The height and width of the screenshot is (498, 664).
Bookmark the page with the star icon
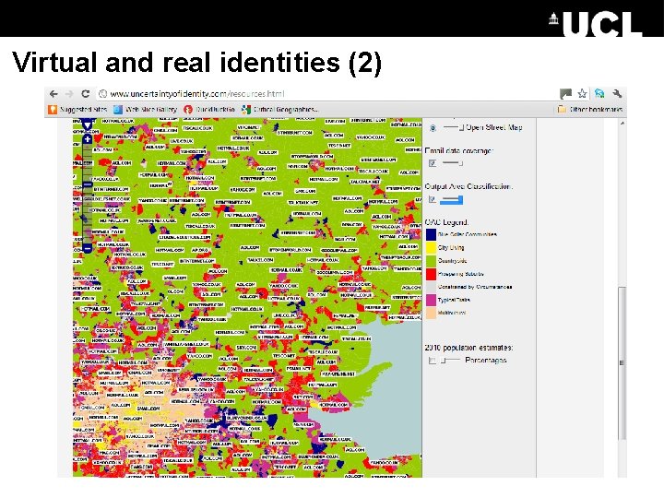(583, 93)
